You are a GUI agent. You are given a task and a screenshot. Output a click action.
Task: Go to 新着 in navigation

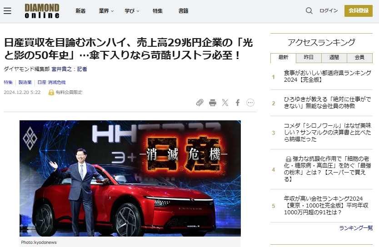(80, 11)
